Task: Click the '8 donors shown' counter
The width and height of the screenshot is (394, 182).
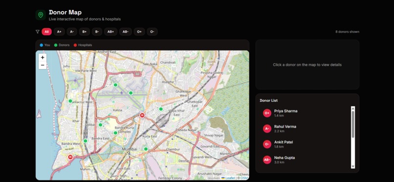Action: tap(347, 32)
